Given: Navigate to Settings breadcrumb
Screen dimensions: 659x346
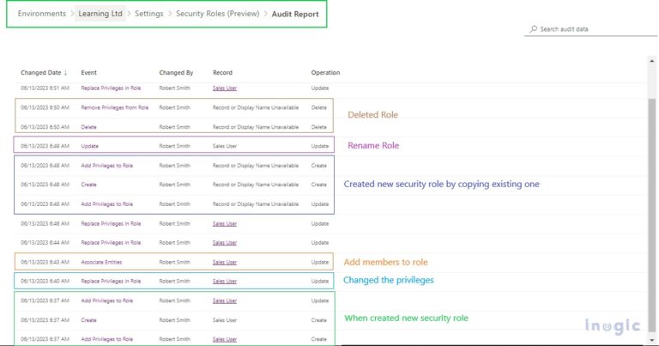Looking at the screenshot, I should 149,15.
